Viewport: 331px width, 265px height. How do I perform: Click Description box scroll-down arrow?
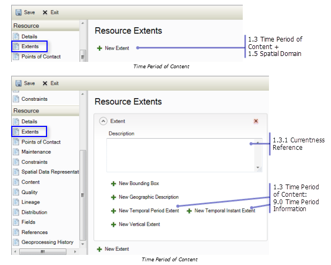pos(258,168)
